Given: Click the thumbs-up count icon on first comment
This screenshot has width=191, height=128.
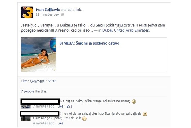Looking at the screenshot, I should [x=69, y=106].
